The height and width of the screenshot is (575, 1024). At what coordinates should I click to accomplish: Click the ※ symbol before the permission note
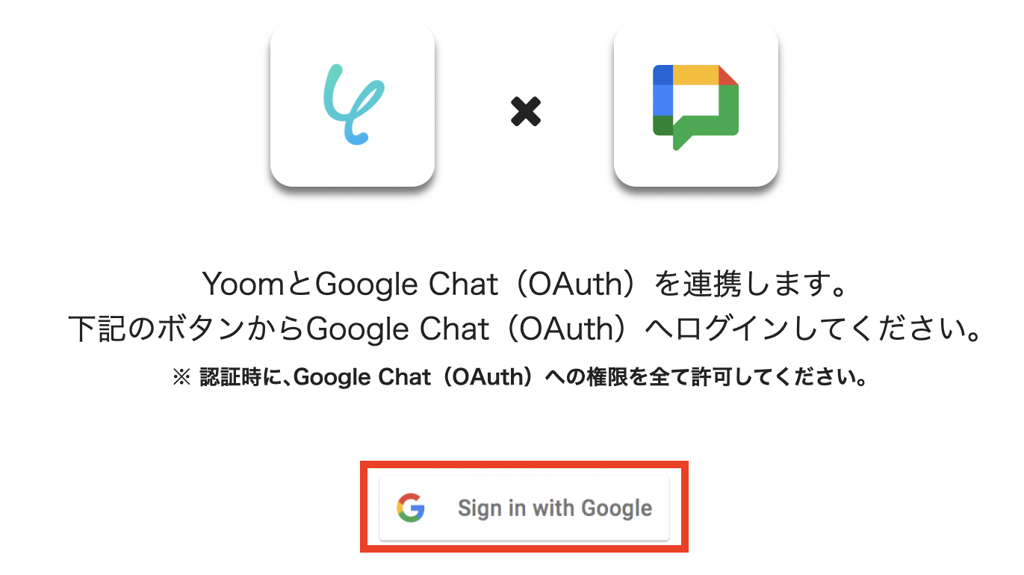click(x=182, y=378)
